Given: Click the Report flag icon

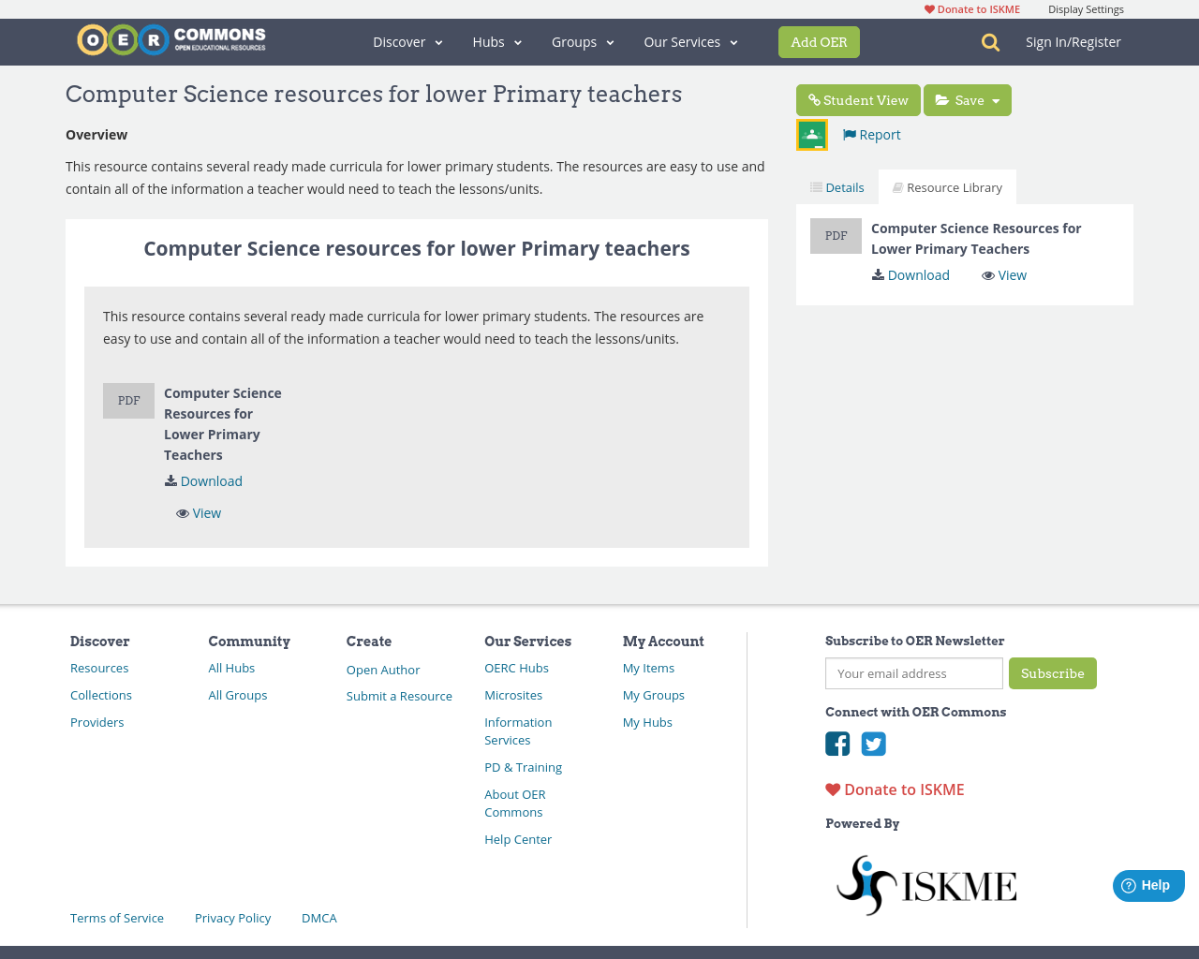Looking at the screenshot, I should (848, 134).
